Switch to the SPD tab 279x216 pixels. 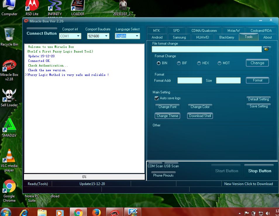tap(176, 31)
